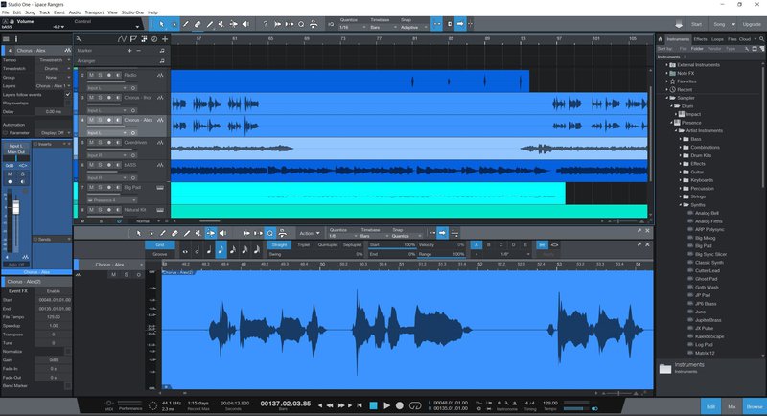
Task: Select the Big Moog preset in browser
Action: (x=705, y=238)
